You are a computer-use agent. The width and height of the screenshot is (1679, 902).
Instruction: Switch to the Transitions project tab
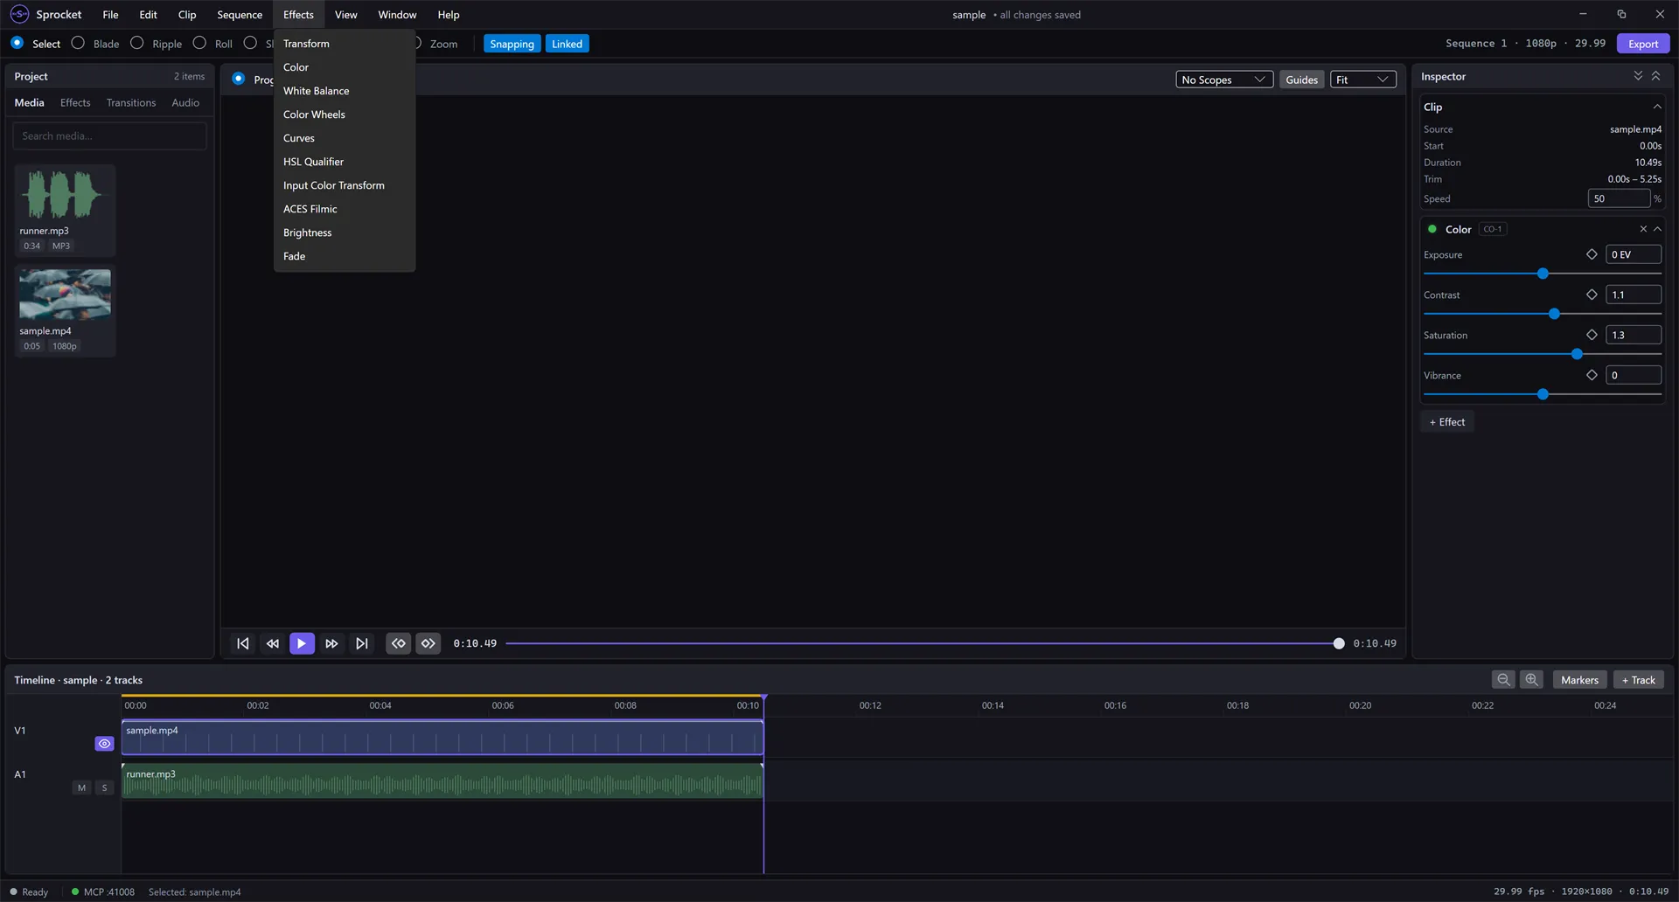point(131,102)
